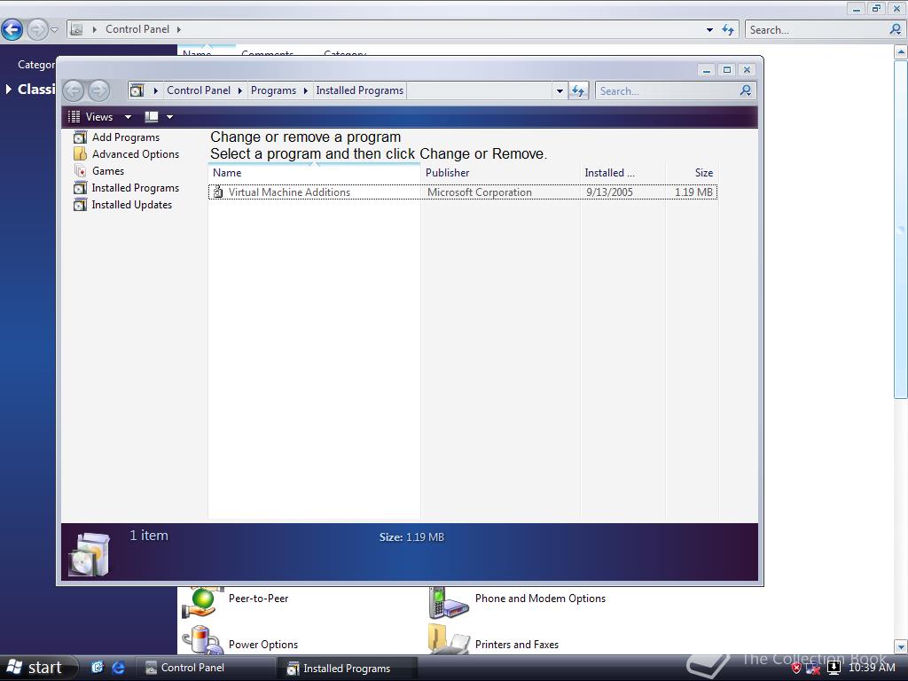Screen dimensions: 908x681
Task: Sort by the Size column header
Action: coord(692,173)
